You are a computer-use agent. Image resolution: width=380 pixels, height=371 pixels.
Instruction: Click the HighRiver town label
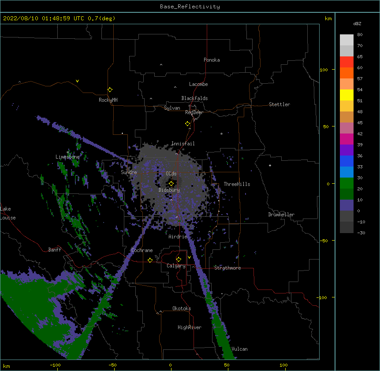pyautogui.click(x=189, y=327)
